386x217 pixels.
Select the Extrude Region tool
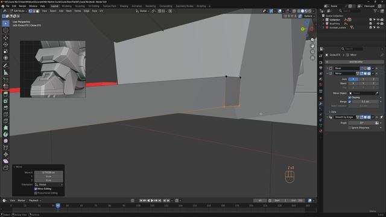(x=5, y=94)
